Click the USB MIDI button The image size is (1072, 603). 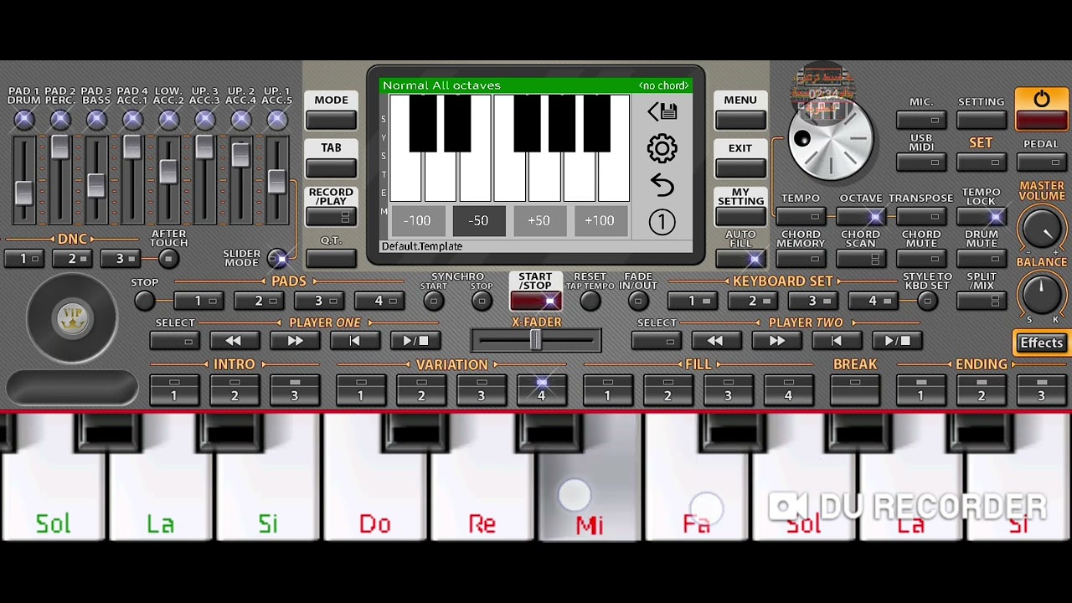pyautogui.click(x=921, y=161)
